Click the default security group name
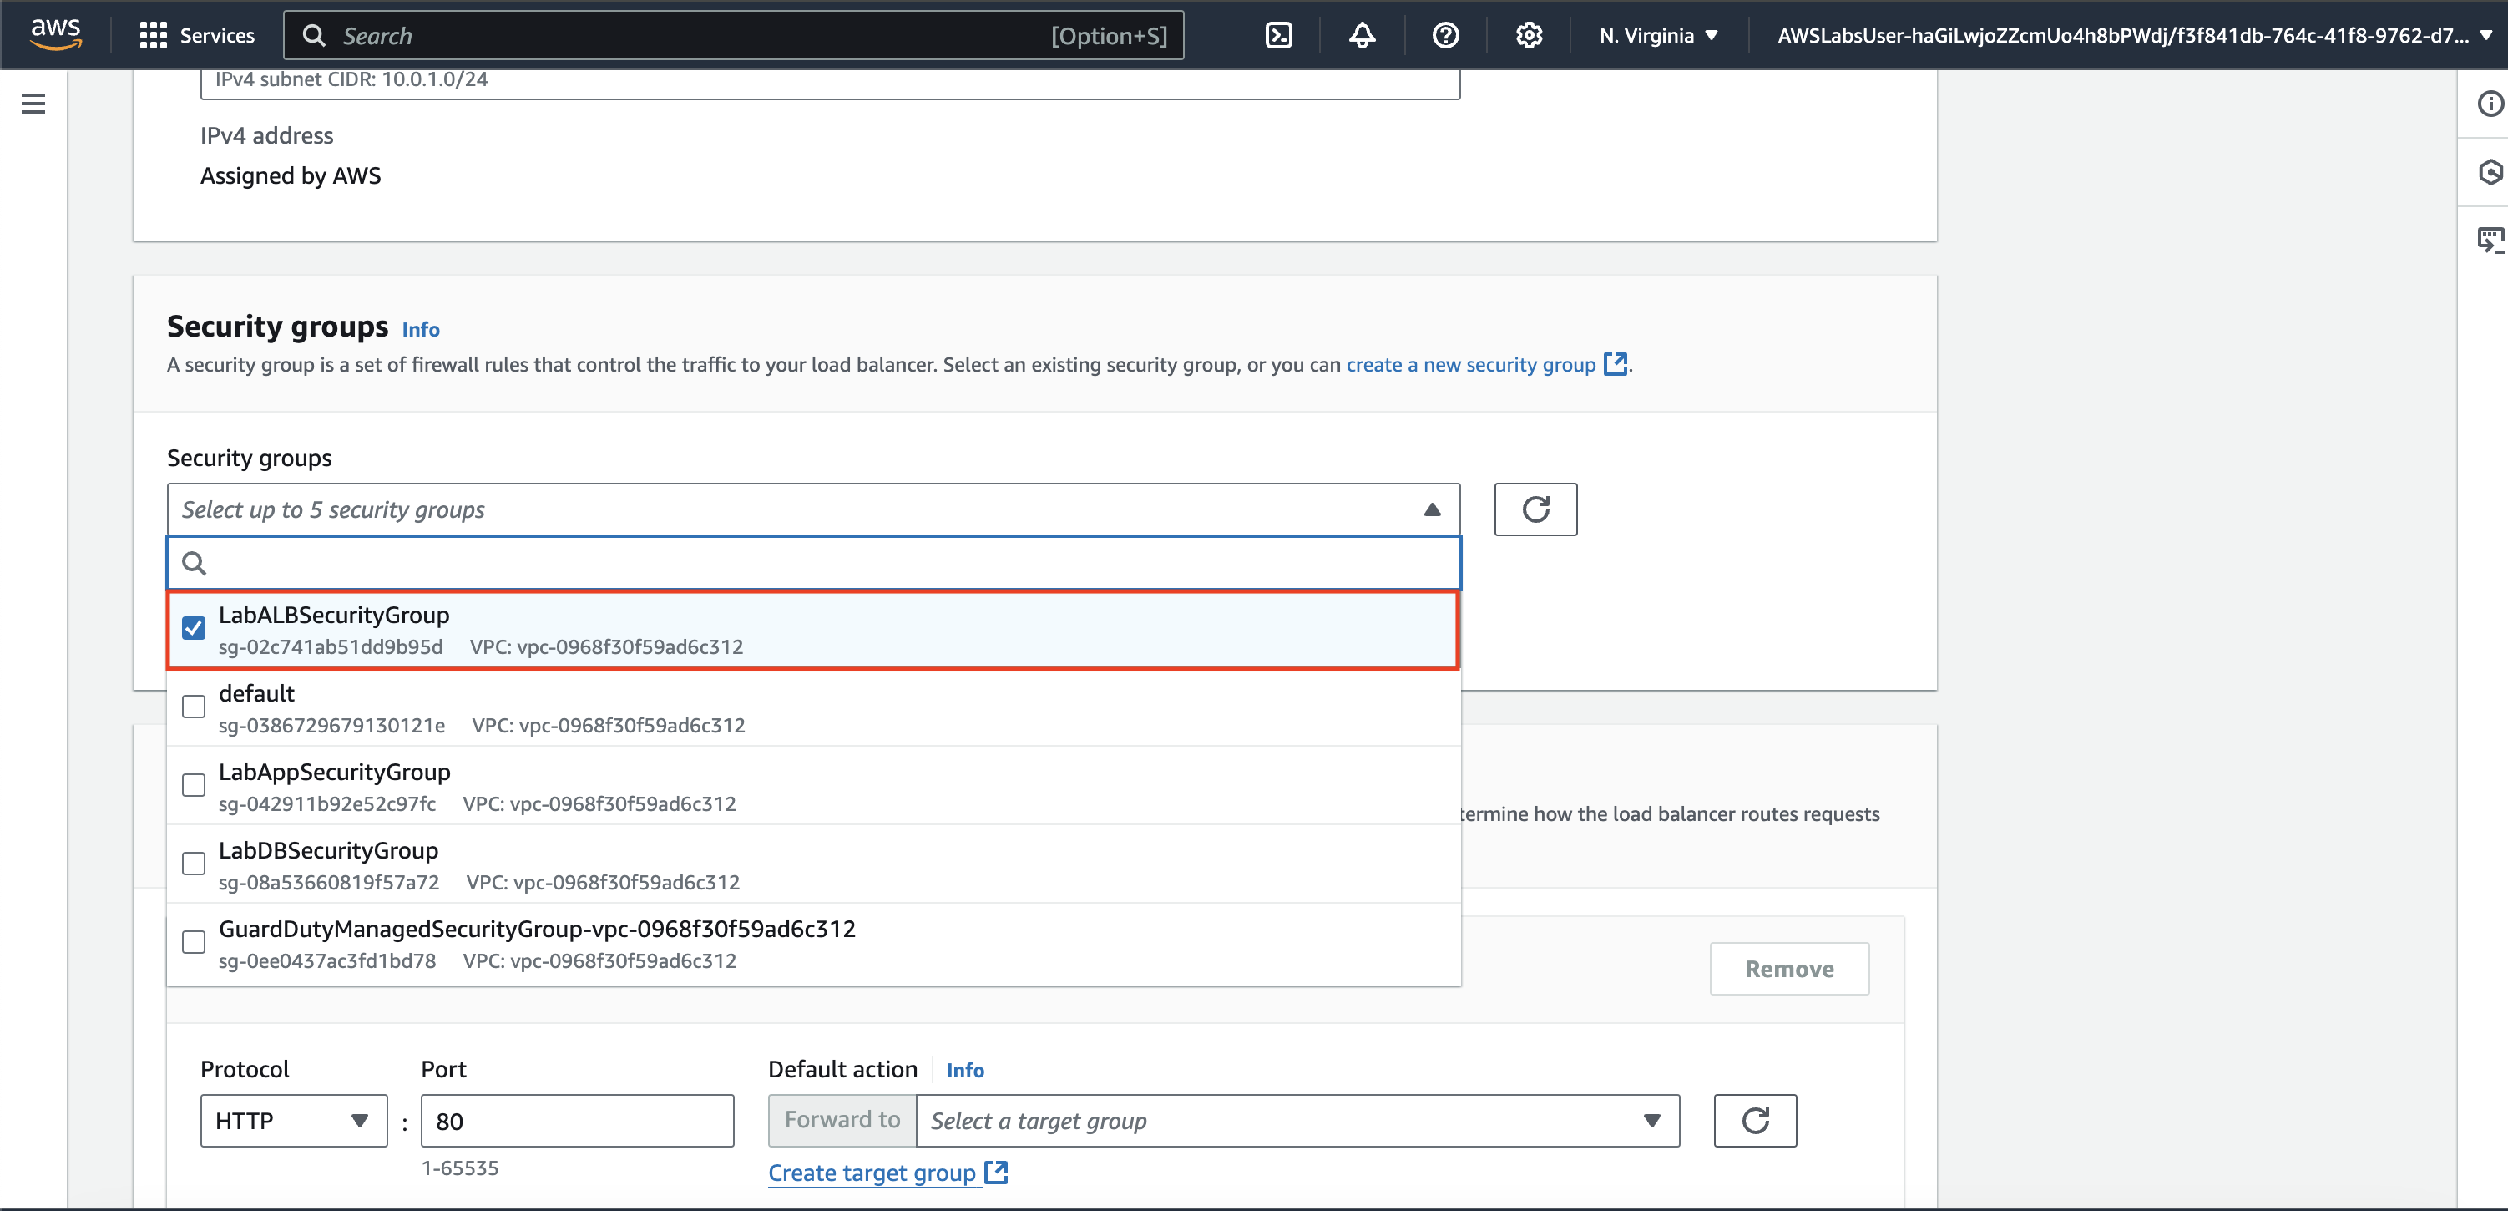This screenshot has width=2508, height=1211. coord(256,692)
